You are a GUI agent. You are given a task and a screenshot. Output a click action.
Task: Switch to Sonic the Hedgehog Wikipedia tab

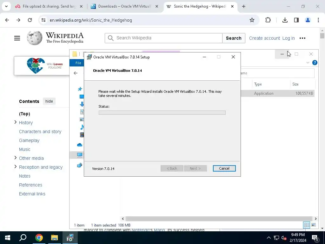coord(200,6)
